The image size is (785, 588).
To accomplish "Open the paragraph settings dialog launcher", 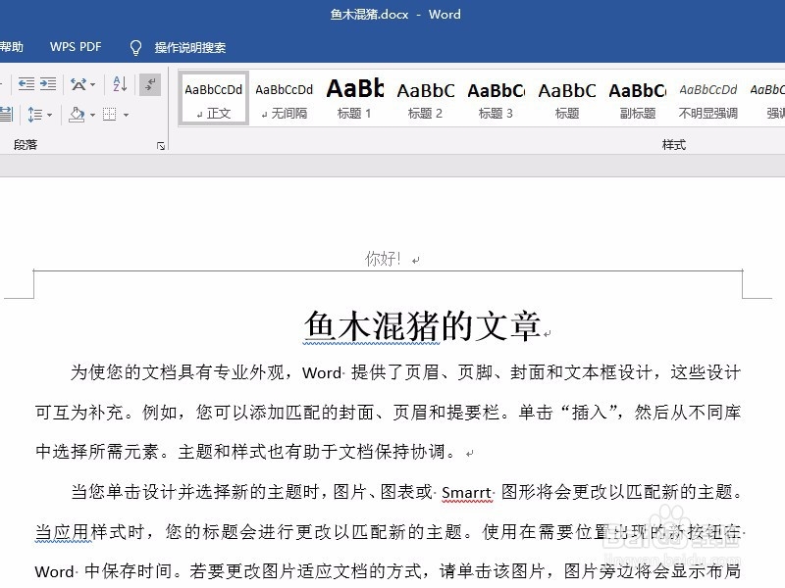I will point(160,145).
